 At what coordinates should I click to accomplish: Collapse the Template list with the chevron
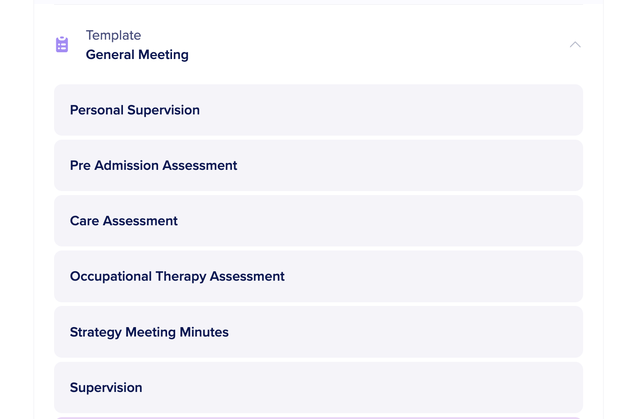pyautogui.click(x=575, y=45)
